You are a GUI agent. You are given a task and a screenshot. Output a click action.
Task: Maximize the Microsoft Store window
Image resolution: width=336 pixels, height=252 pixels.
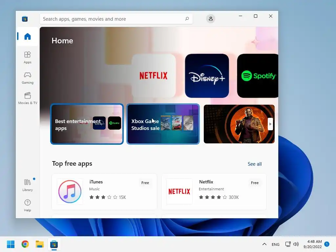pos(255,16)
